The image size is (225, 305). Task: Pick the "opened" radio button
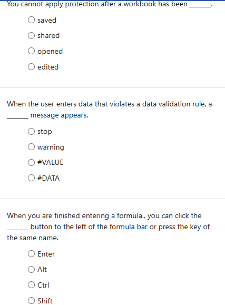pos(31,51)
